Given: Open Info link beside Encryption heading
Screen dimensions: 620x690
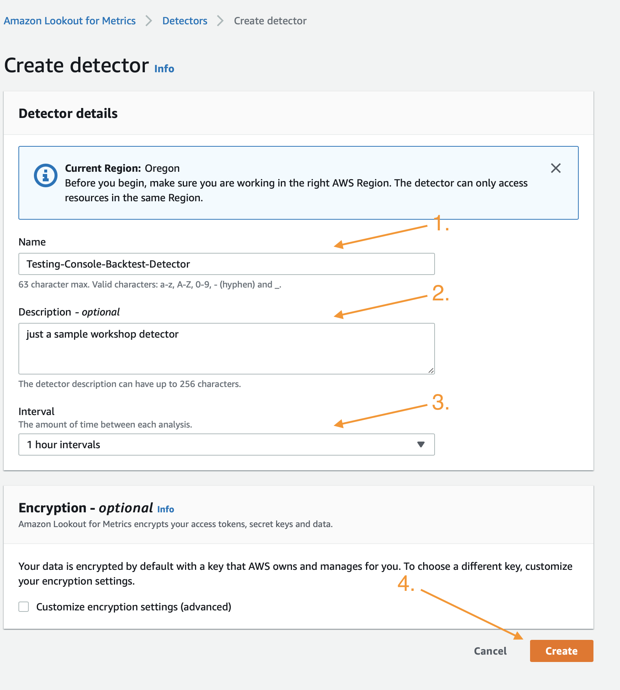Looking at the screenshot, I should pyautogui.click(x=166, y=509).
